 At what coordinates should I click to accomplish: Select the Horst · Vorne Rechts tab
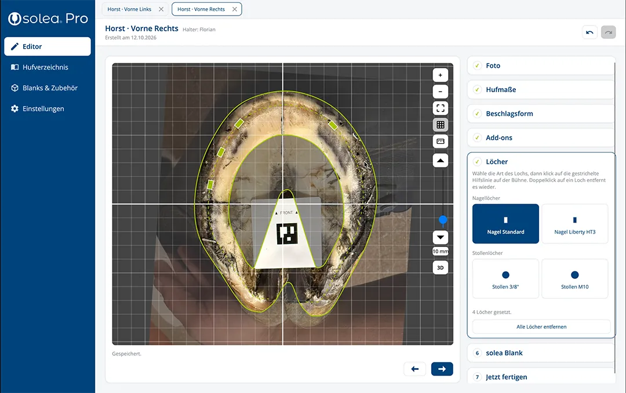[201, 9]
